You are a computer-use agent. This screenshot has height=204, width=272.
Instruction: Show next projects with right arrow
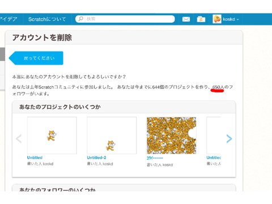229,139
